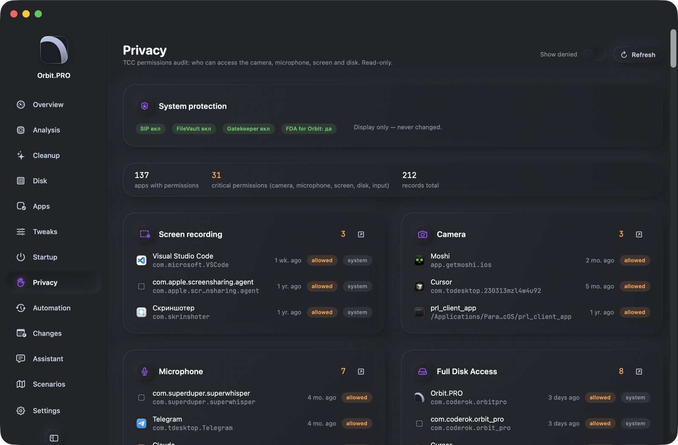Select Disk in the sidebar

pyautogui.click(x=54, y=181)
